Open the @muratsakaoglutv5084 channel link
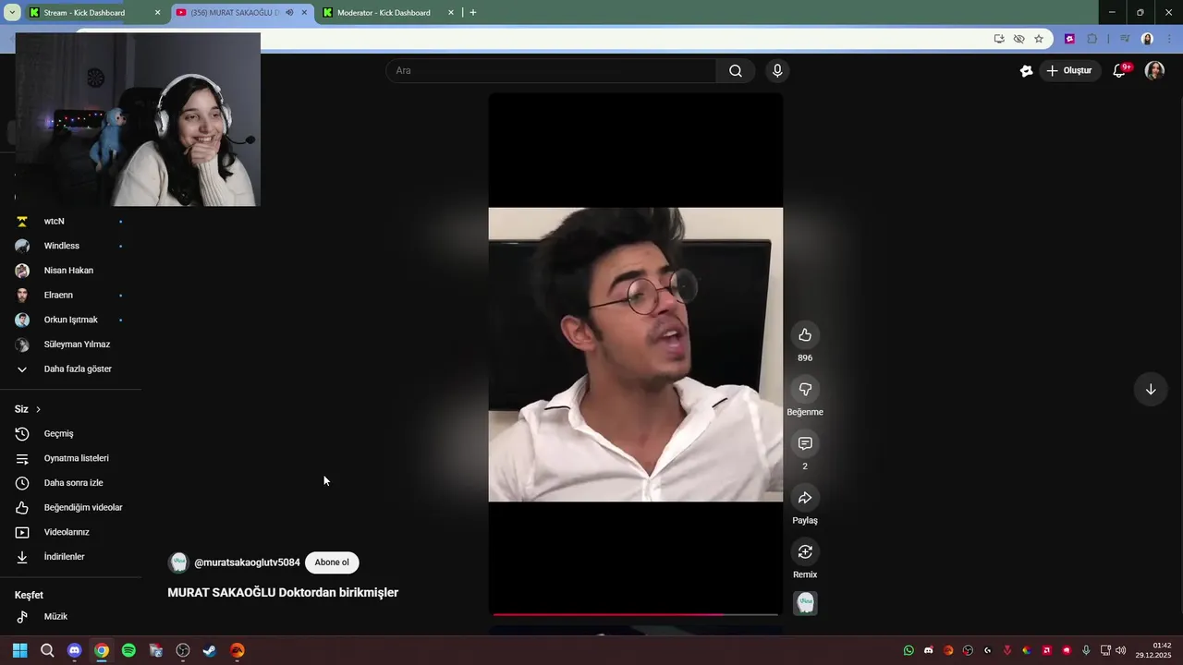Image resolution: width=1183 pixels, height=665 pixels. pyautogui.click(x=247, y=562)
